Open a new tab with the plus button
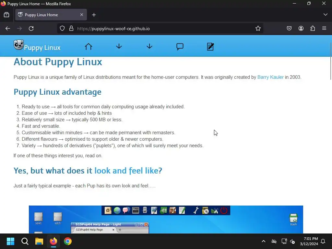332x249 pixels. pos(94,15)
